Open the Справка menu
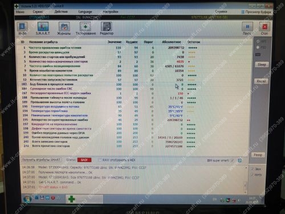The image size is (285, 214). (x=221, y=11)
